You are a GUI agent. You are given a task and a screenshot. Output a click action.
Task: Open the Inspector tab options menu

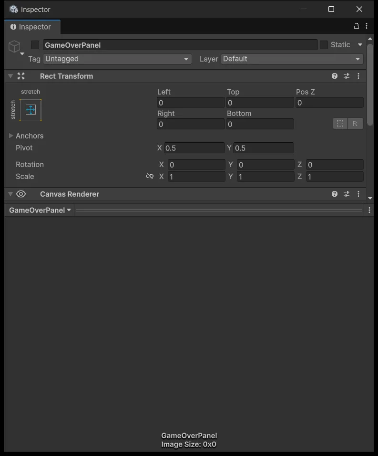[x=367, y=26]
